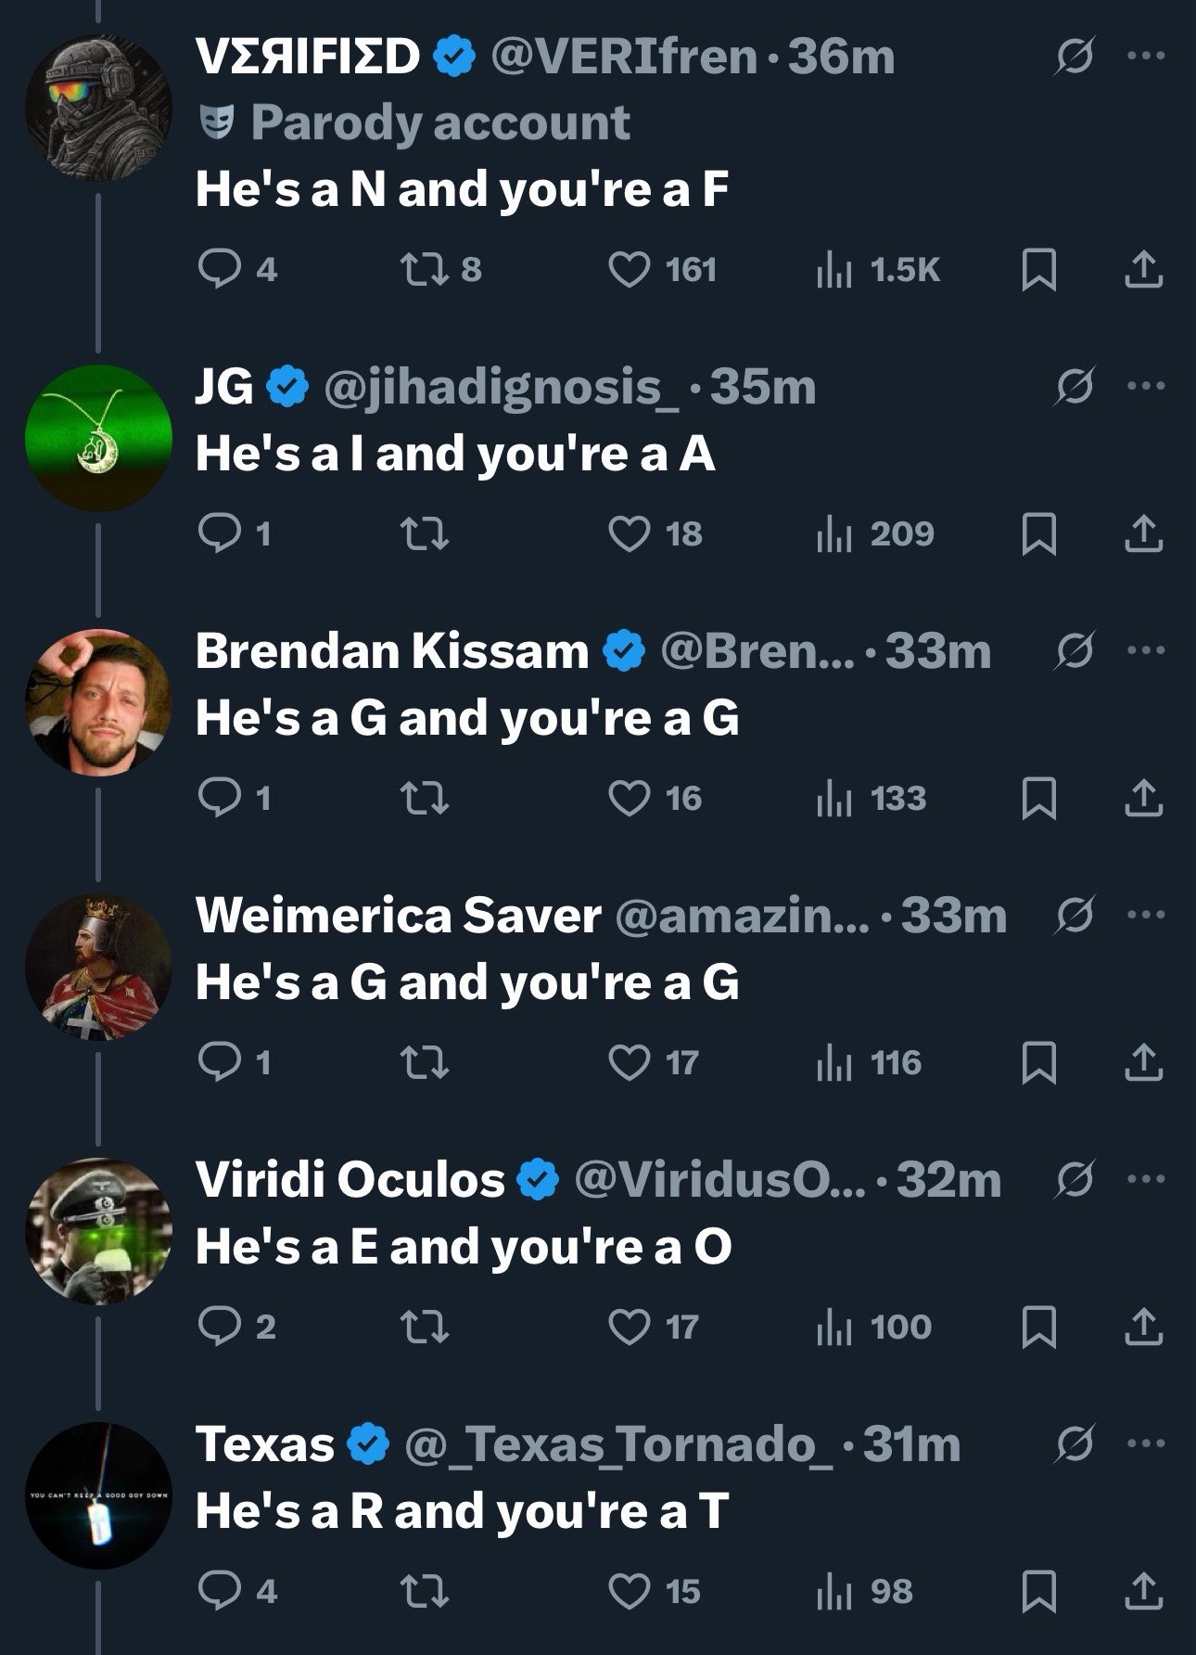Open Weimerica Saver's avatar

pyautogui.click(x=98, y=967)
